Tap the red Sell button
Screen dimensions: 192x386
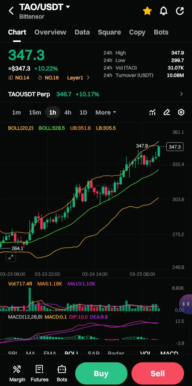158,374
